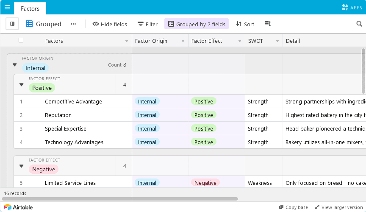Open the hamburger menu icon
Screen dimensions: 366x212
(7, 7)
